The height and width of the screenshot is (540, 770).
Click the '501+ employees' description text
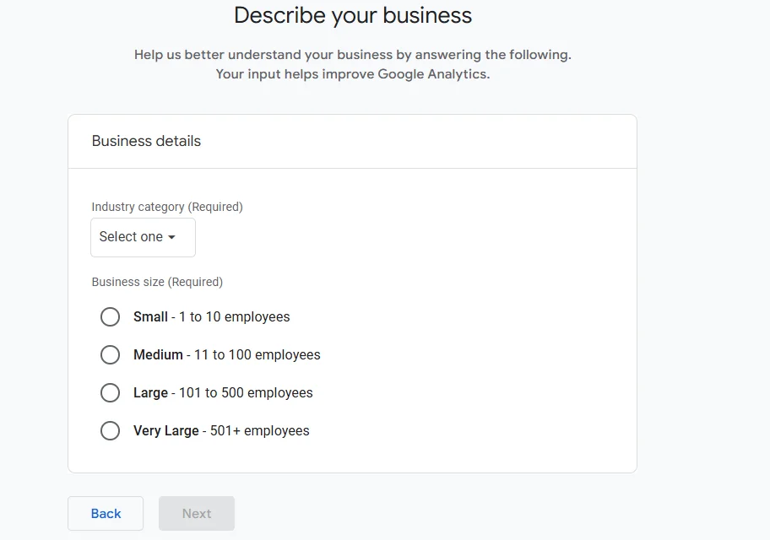point(259,431)
